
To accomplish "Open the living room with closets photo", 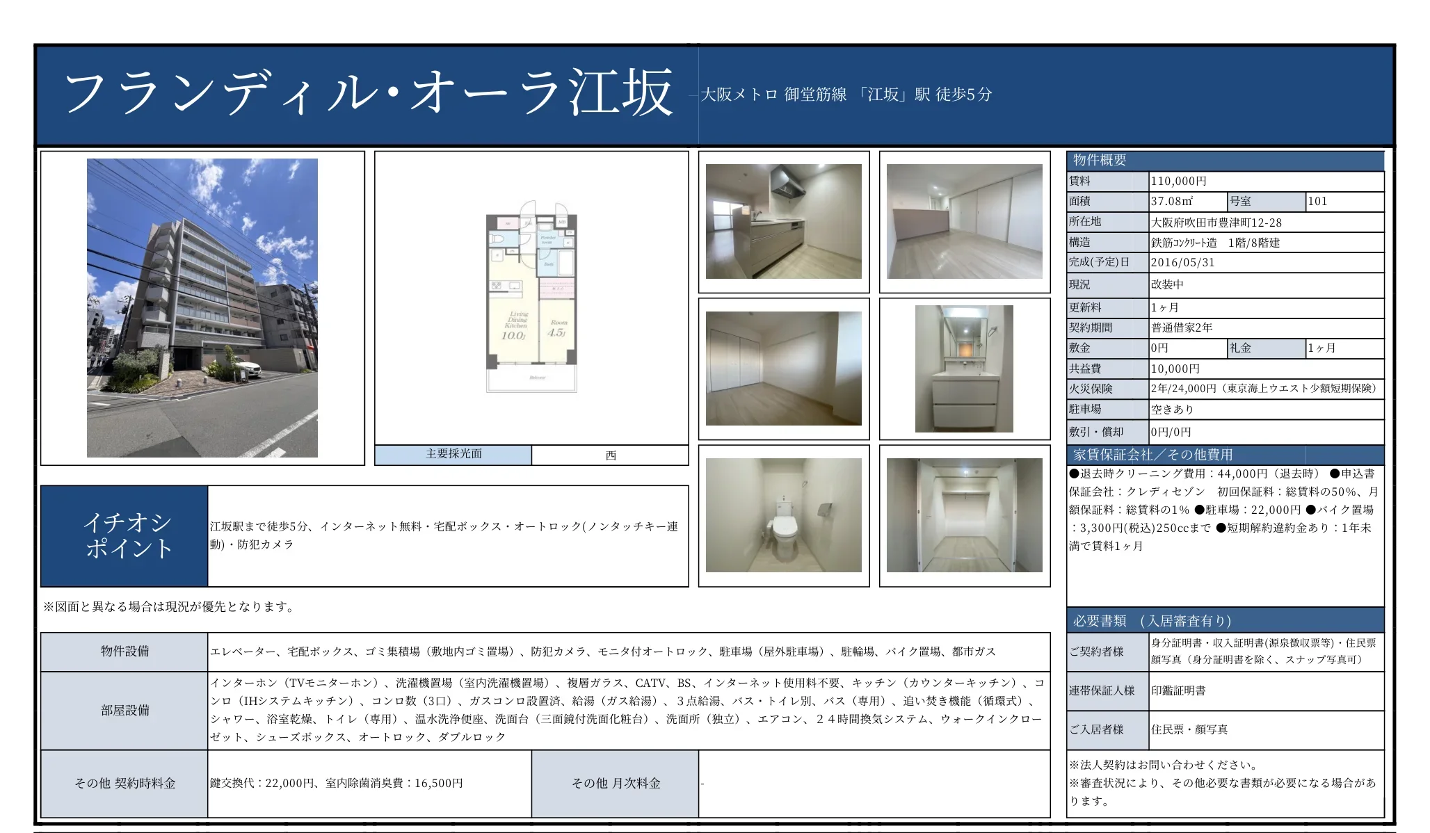I will tap(964, 221).
